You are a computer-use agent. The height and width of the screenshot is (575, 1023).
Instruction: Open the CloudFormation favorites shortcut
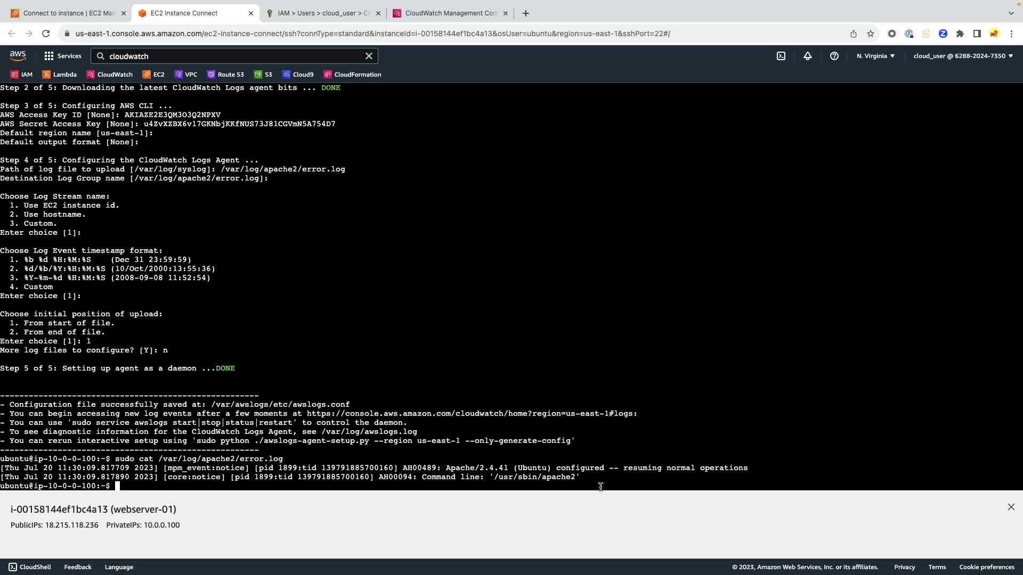(x=352, y=75)
